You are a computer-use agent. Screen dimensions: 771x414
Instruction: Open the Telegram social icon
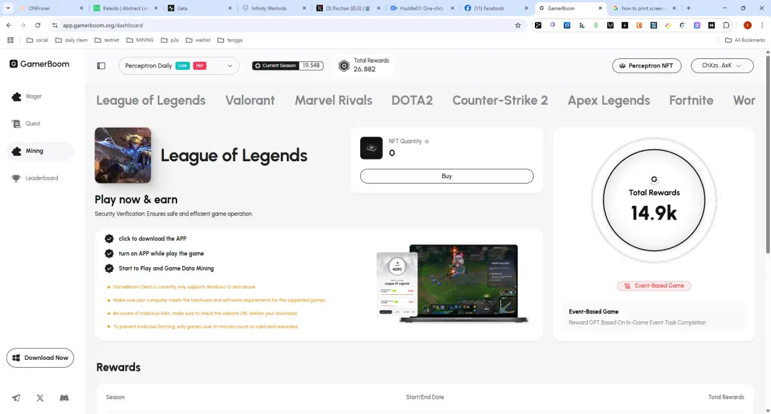point(16,398)
